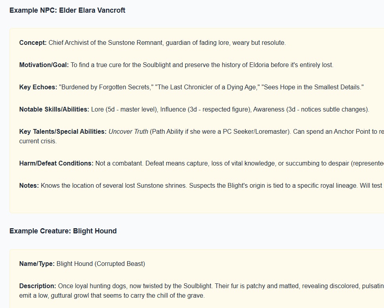
Task: Click the italic Uncover Truth text
Action: coord(128,132)
